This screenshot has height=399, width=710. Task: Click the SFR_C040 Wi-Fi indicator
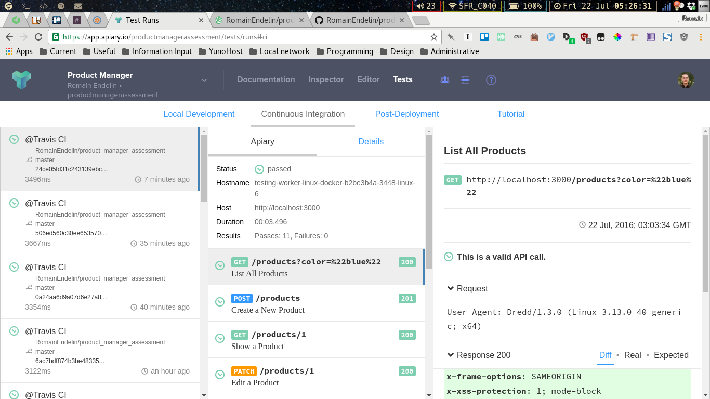[472, 6]
